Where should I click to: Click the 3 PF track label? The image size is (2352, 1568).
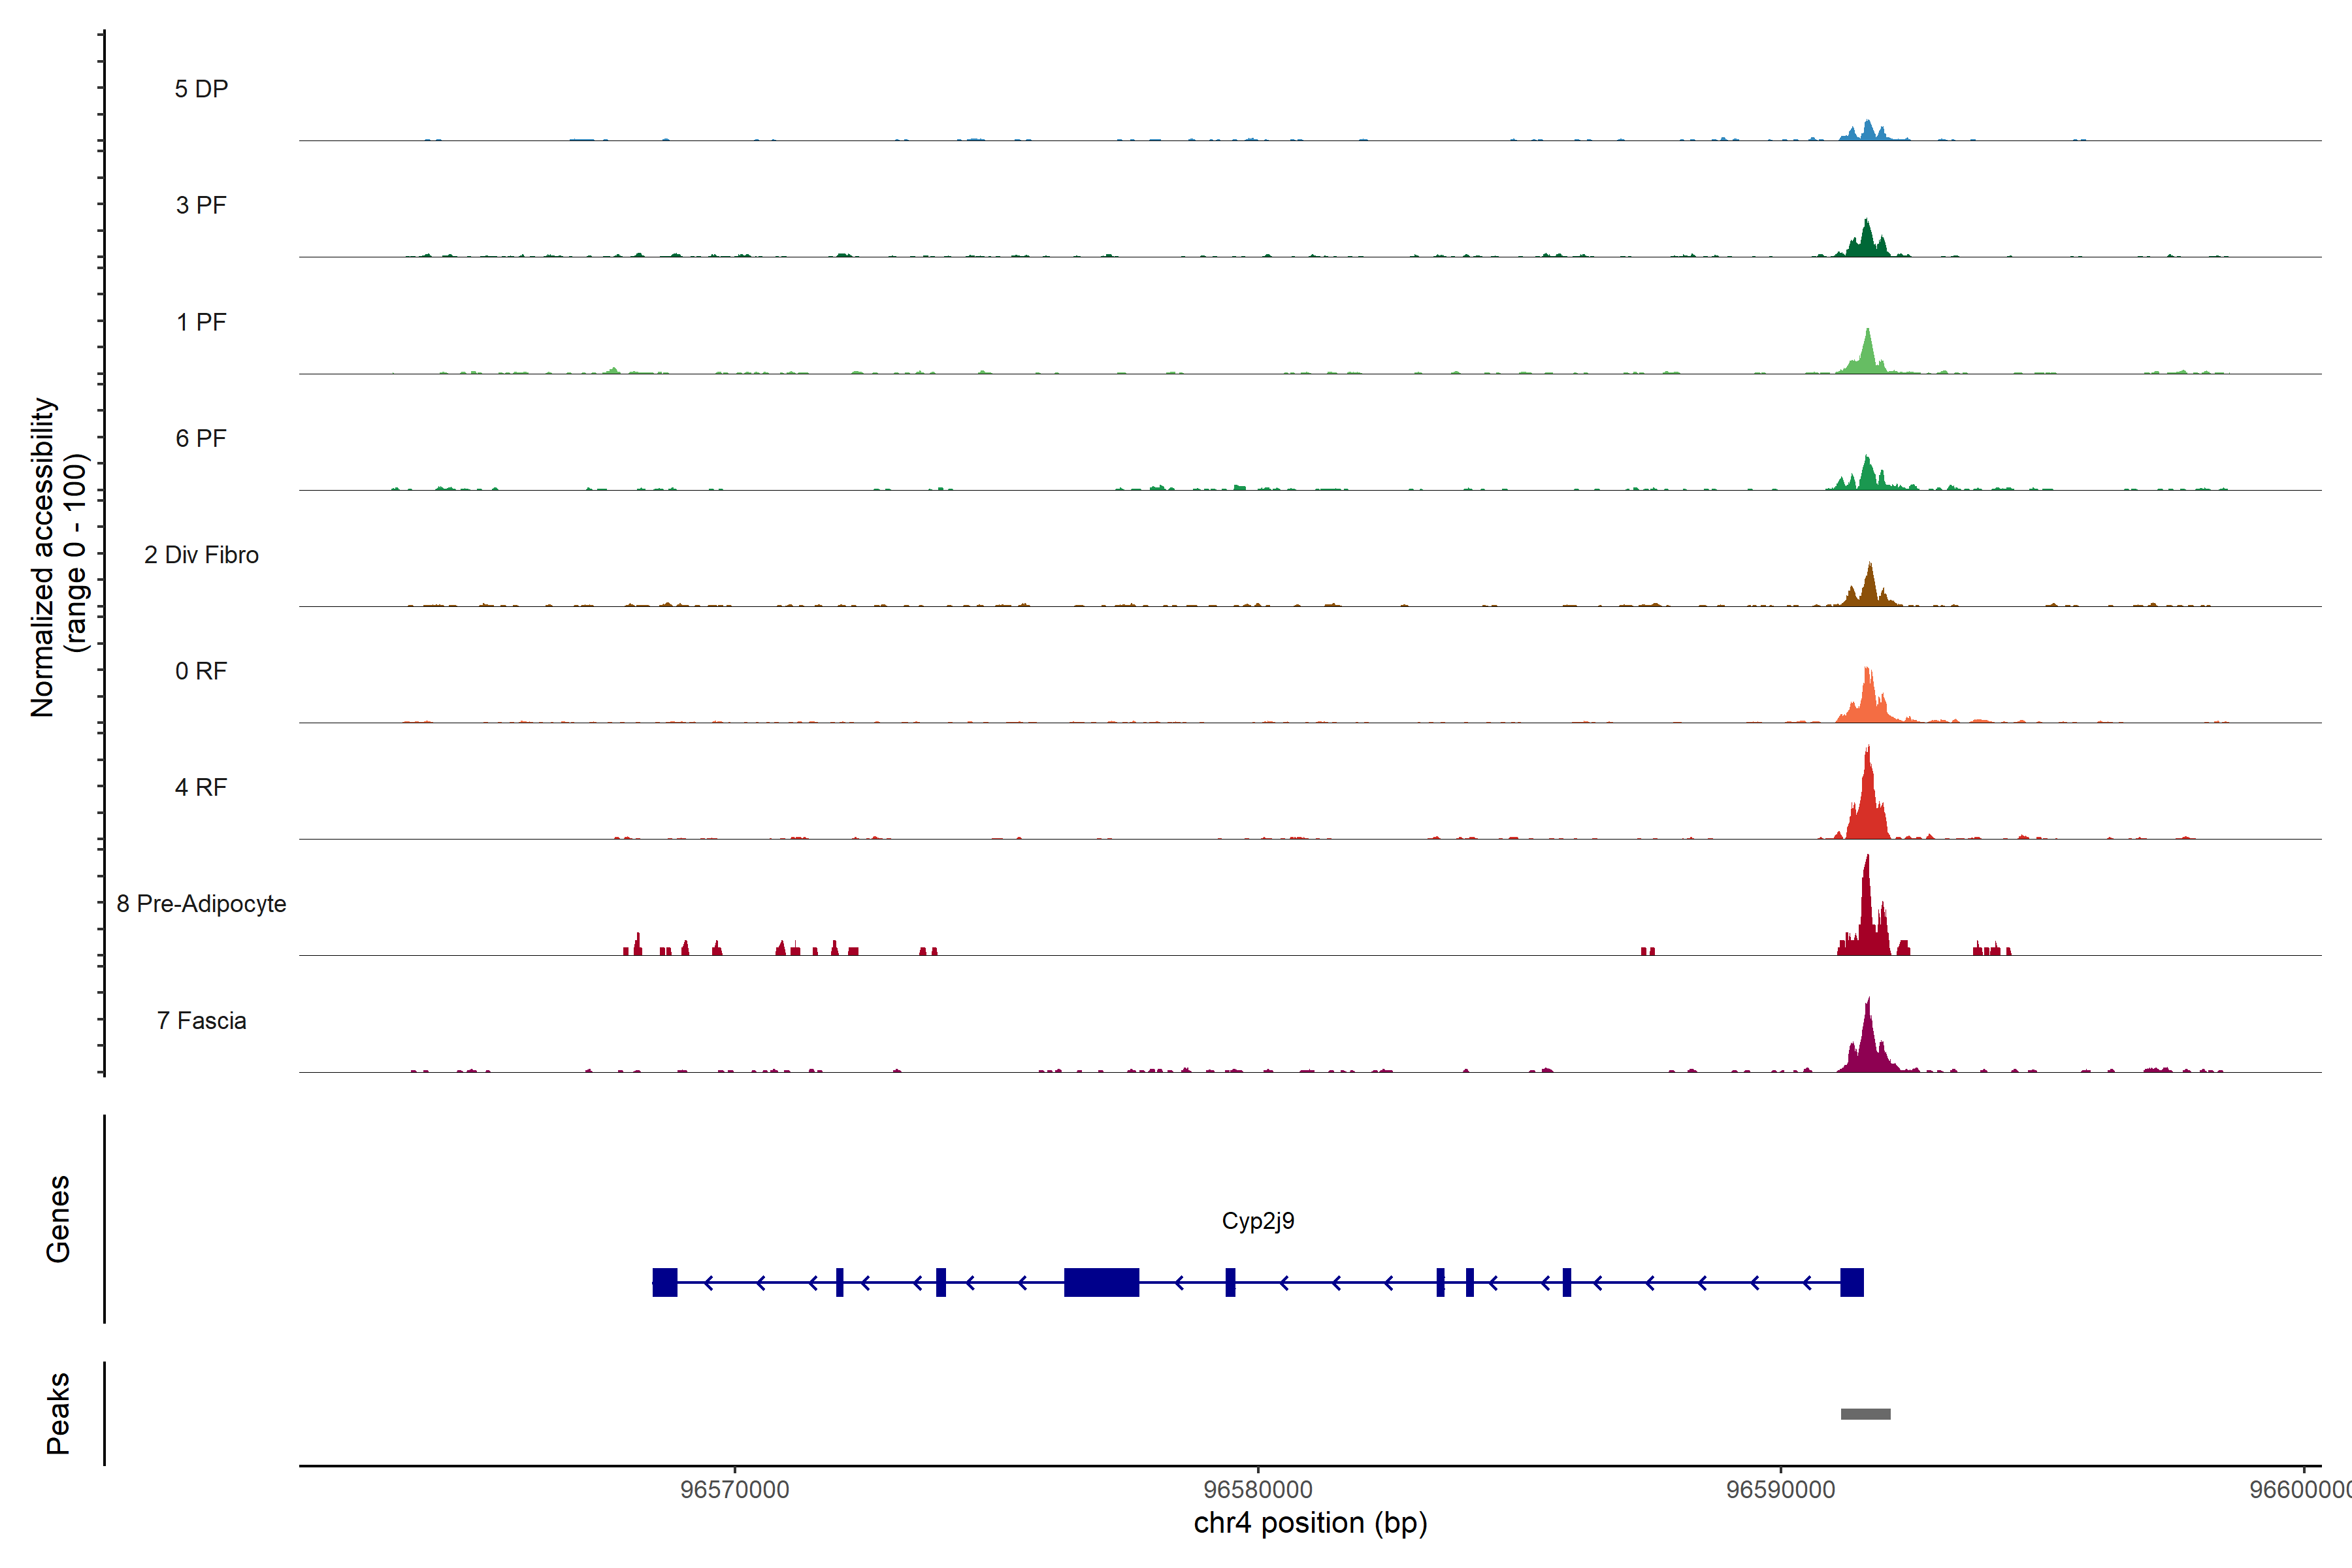(201, 205)
